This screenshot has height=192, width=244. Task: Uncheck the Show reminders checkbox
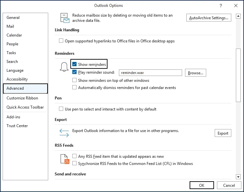[x=74, y=64]
